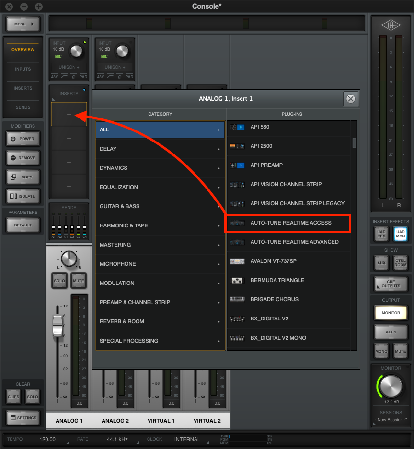Switch to the INPUTS view

(23, 69)
